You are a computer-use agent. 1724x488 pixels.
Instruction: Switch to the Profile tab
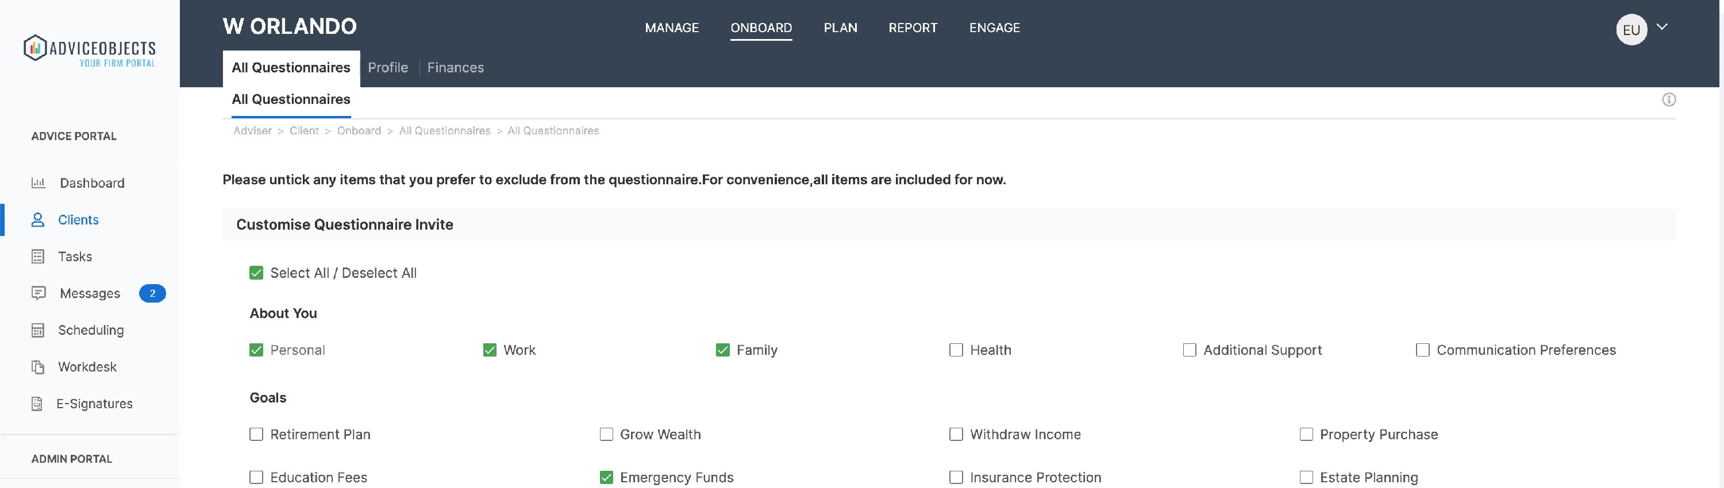click(387, 68)
